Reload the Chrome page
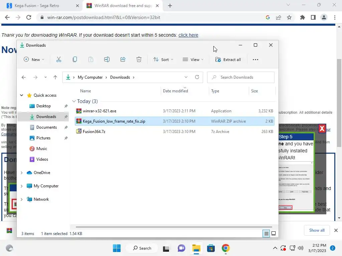Image resolution: width=342 pixels, height=256 pixels. point(29,17)
